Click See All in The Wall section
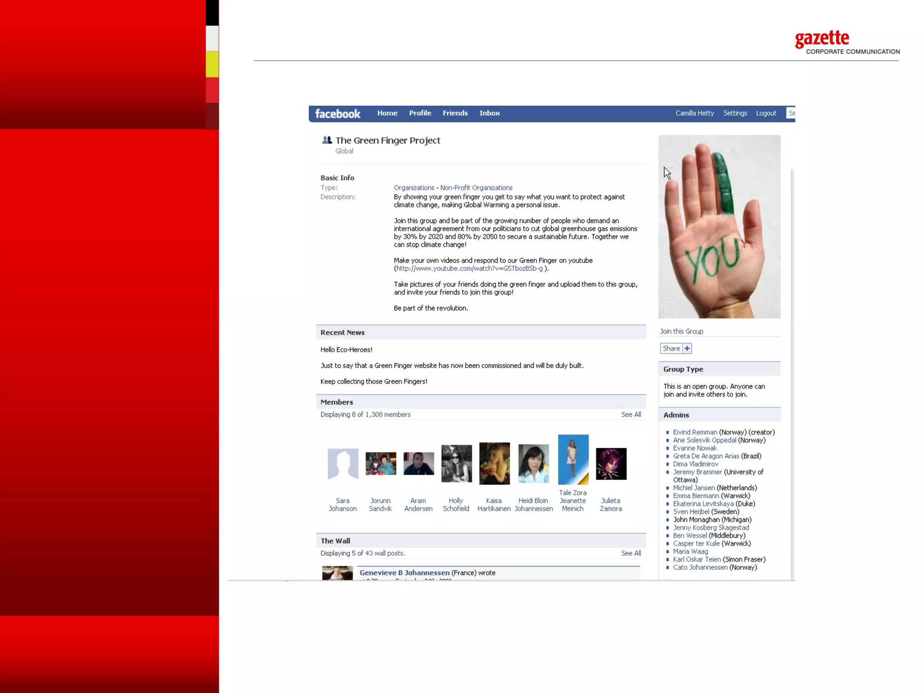This screenshot has width=924, height=693. [x=631, y=553]
